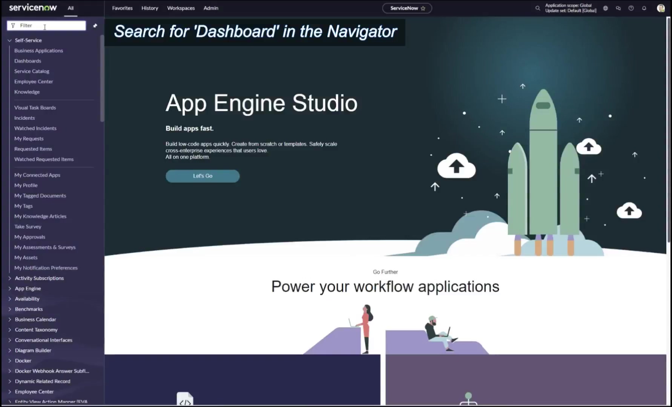This screenshot has height=407, width=672.
Task: Click the Let's Go button
Action: [x=203, y=176]
